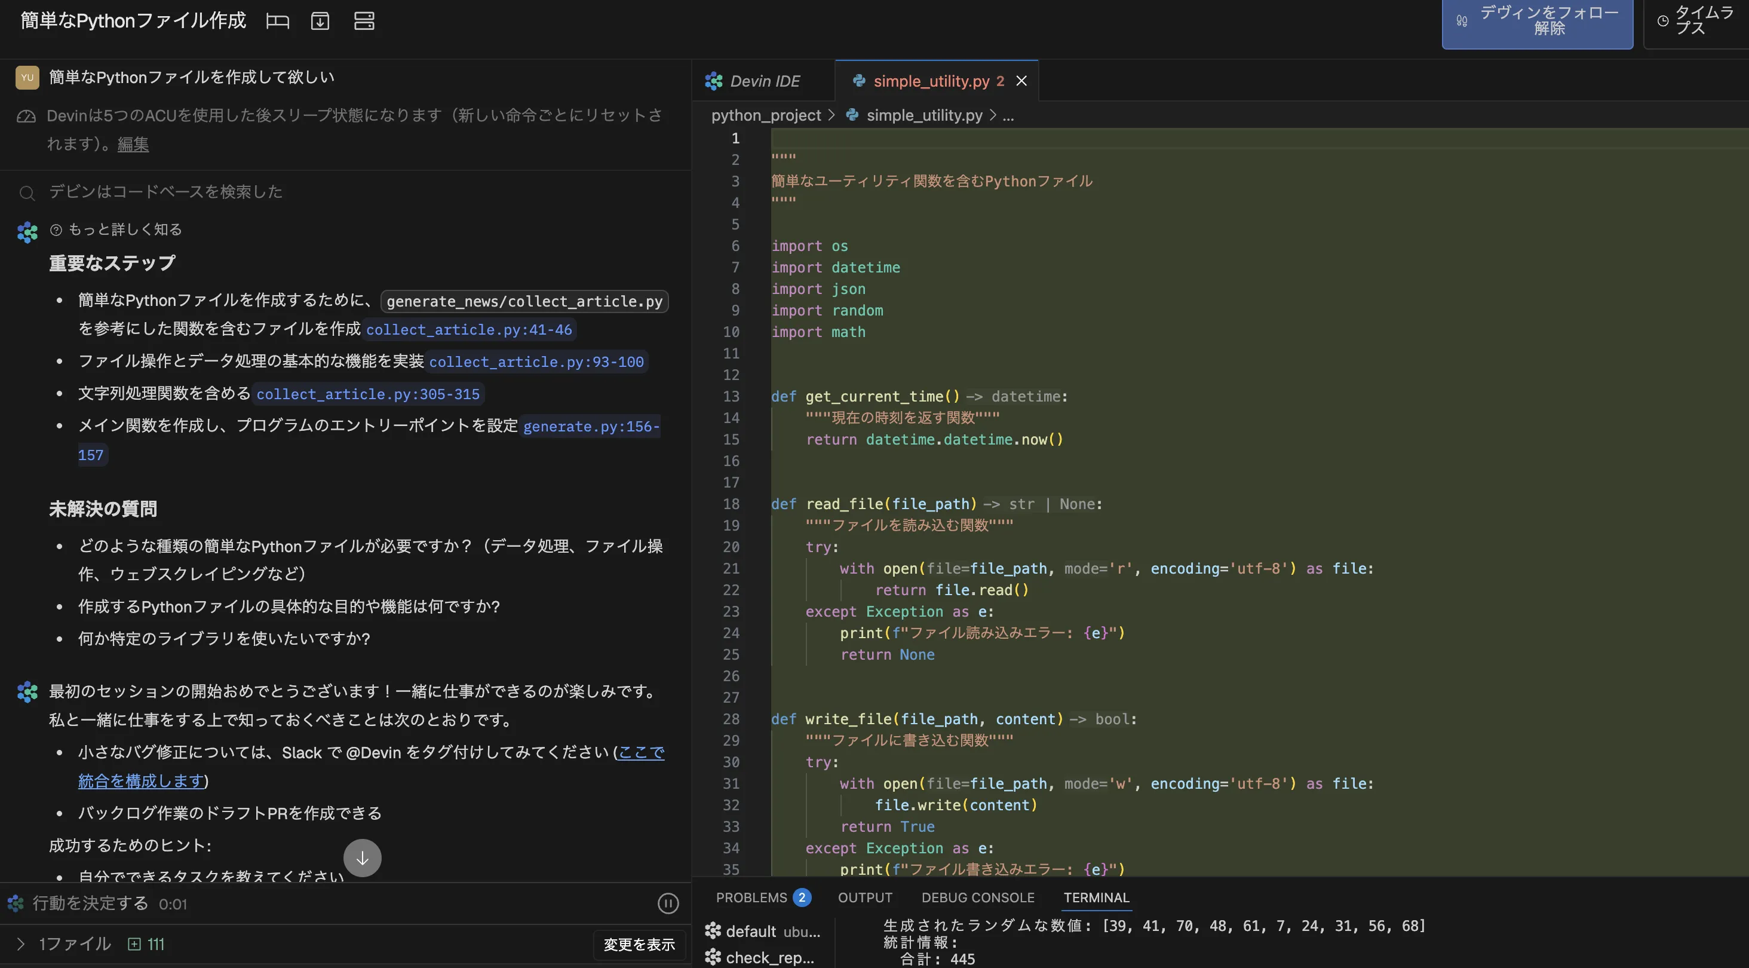Click simple_utility.py in the breadcrumb
The height and width of the screenshot is (968, 1749).
pos(924,115)
